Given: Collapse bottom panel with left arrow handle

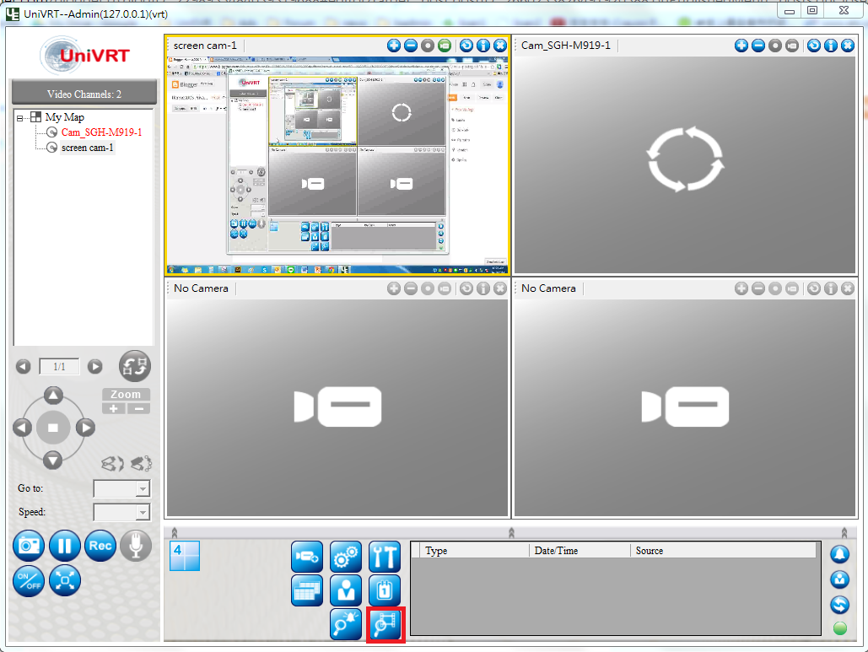Looking at the screenshot, I should point(175,532).
